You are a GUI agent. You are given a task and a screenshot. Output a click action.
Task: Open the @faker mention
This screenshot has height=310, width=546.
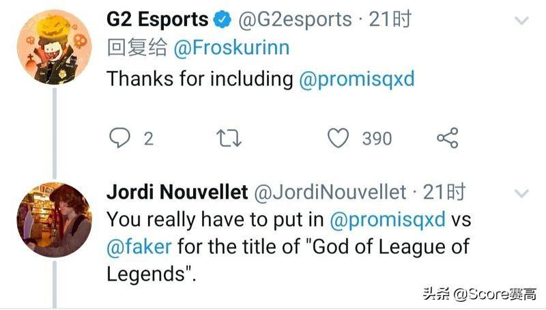139,246
